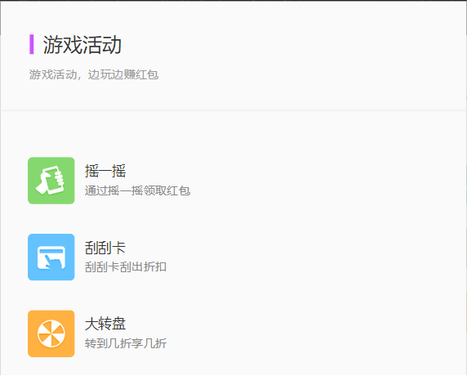Click the white pinwheel circle glyph

click(51, 333)
